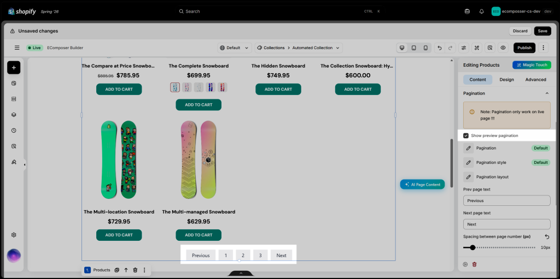
Task: Click the Magic Touch button
Action: [532, 65]
